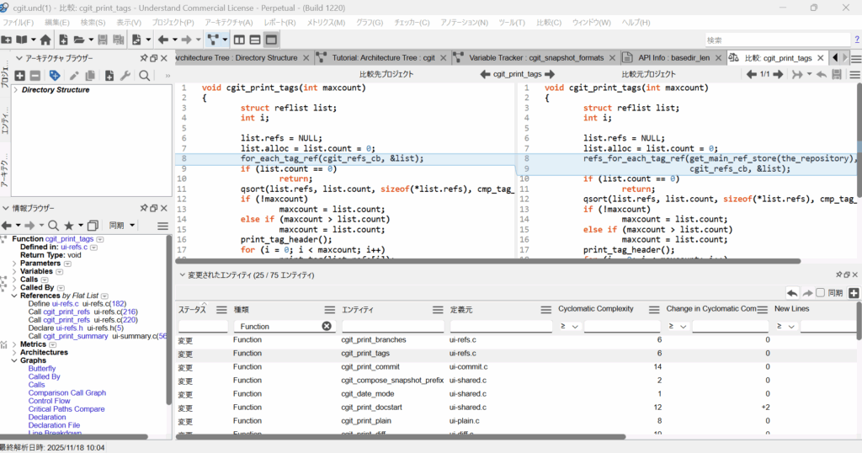
Task: Expand the Directory Structure tree node
Action: [x=15, y=90]
